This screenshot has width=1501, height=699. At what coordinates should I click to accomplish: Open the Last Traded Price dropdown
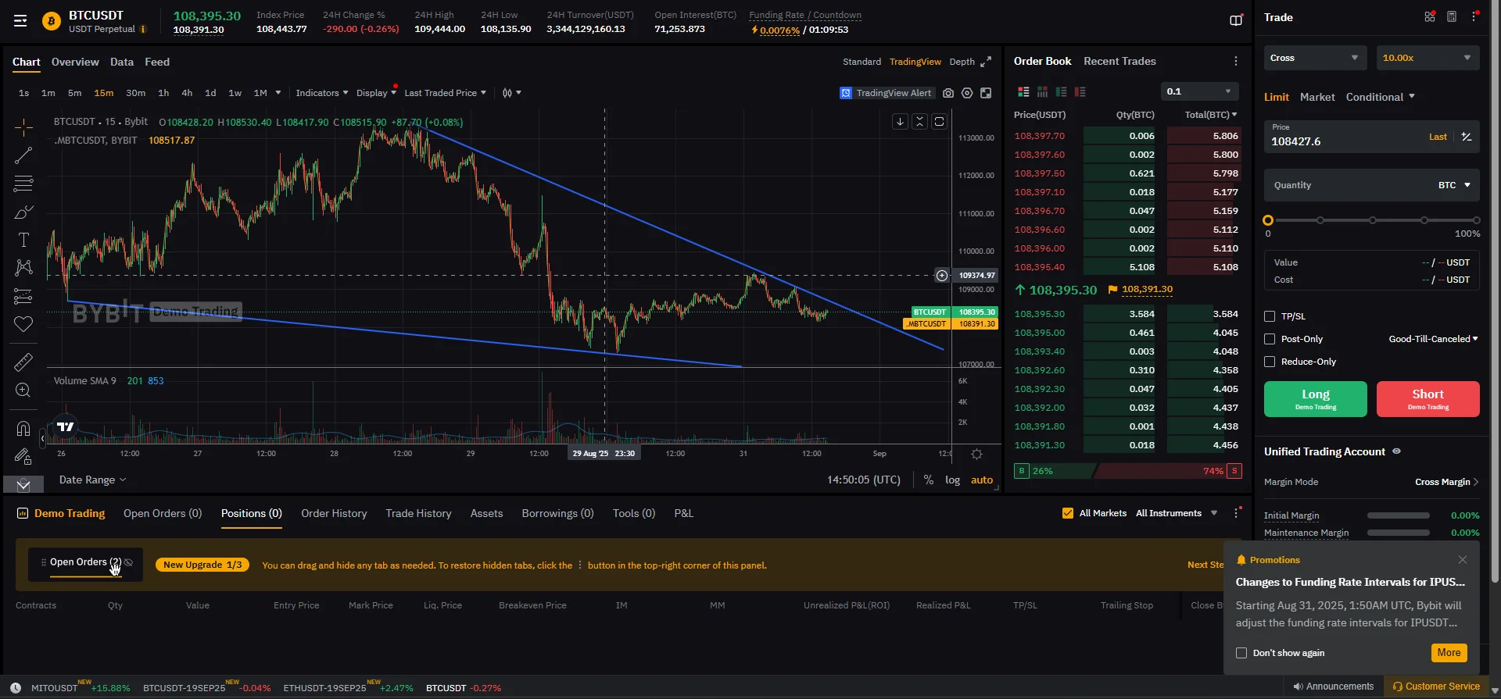pos(445,93)
